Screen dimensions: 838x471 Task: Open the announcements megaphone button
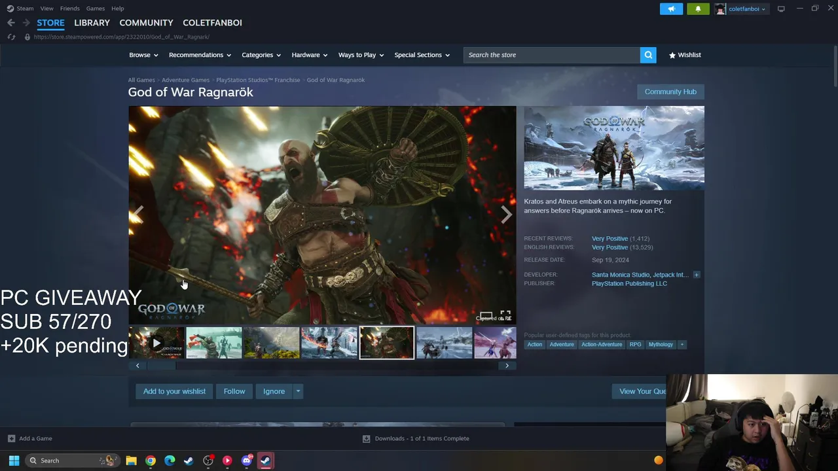671,9
